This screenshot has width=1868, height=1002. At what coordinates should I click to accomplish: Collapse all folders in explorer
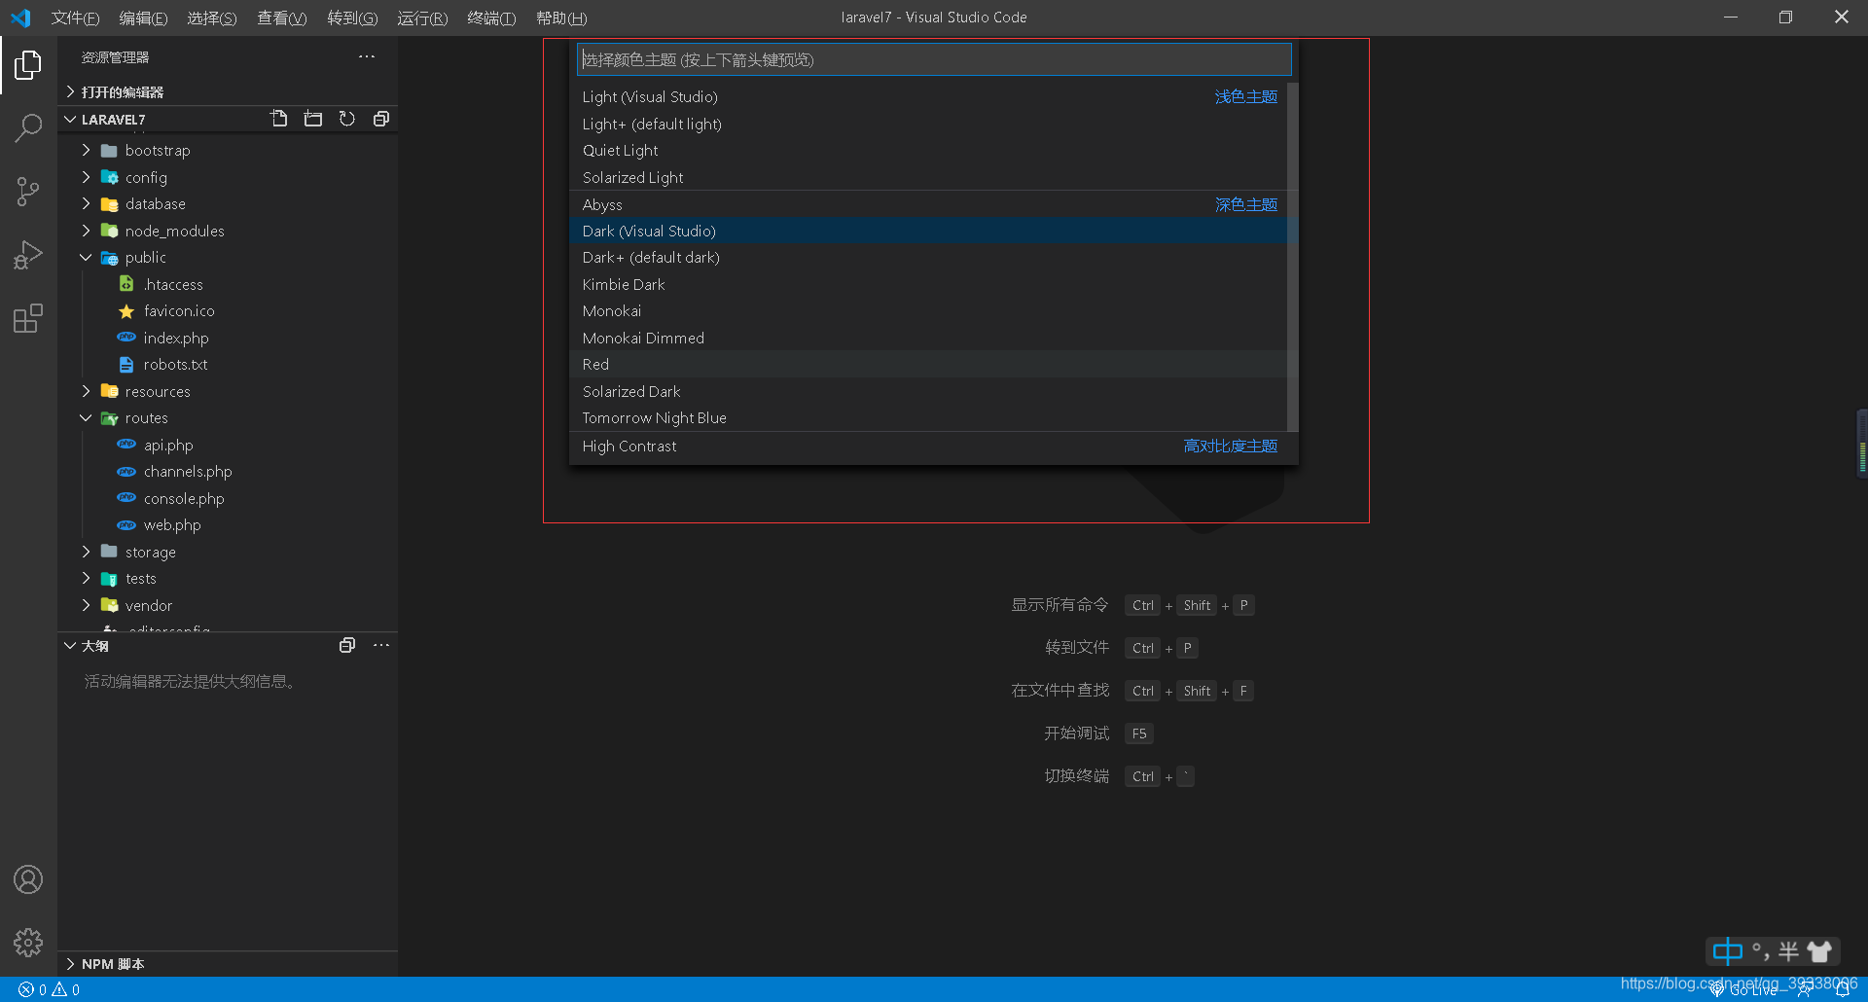(x=381, y=118)
